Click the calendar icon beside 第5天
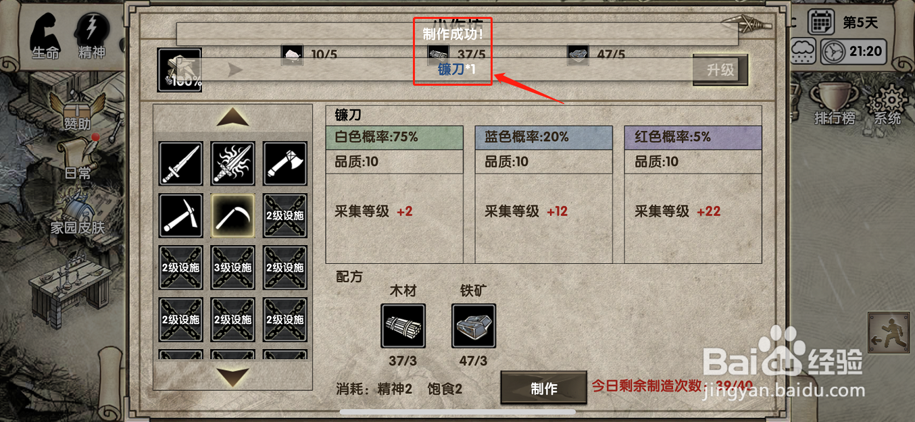The height and width of the screenshot is (422, 915). (x=820, y=22)
